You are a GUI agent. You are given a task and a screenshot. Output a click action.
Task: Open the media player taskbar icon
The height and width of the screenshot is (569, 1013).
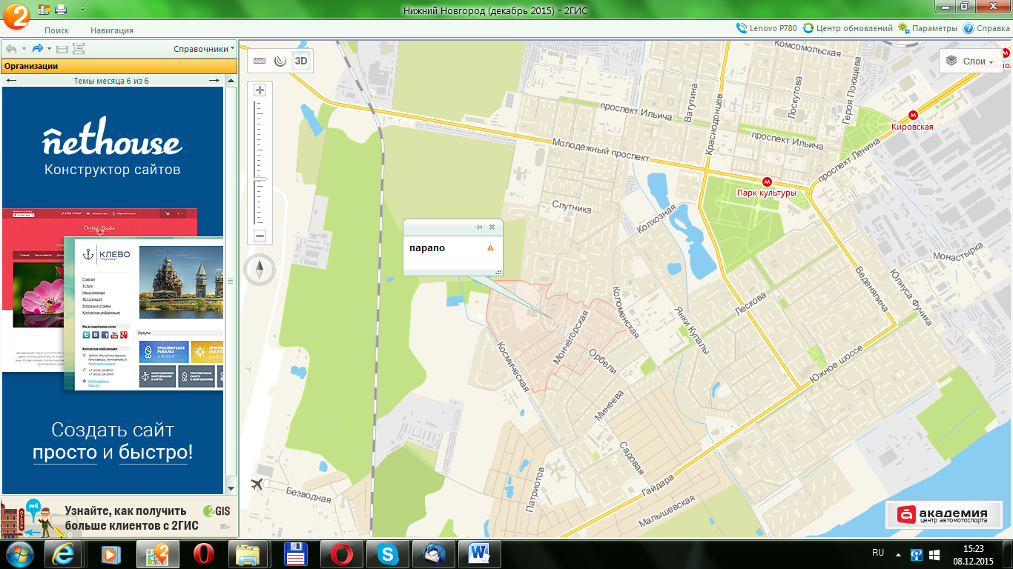[x=111, y=553]
